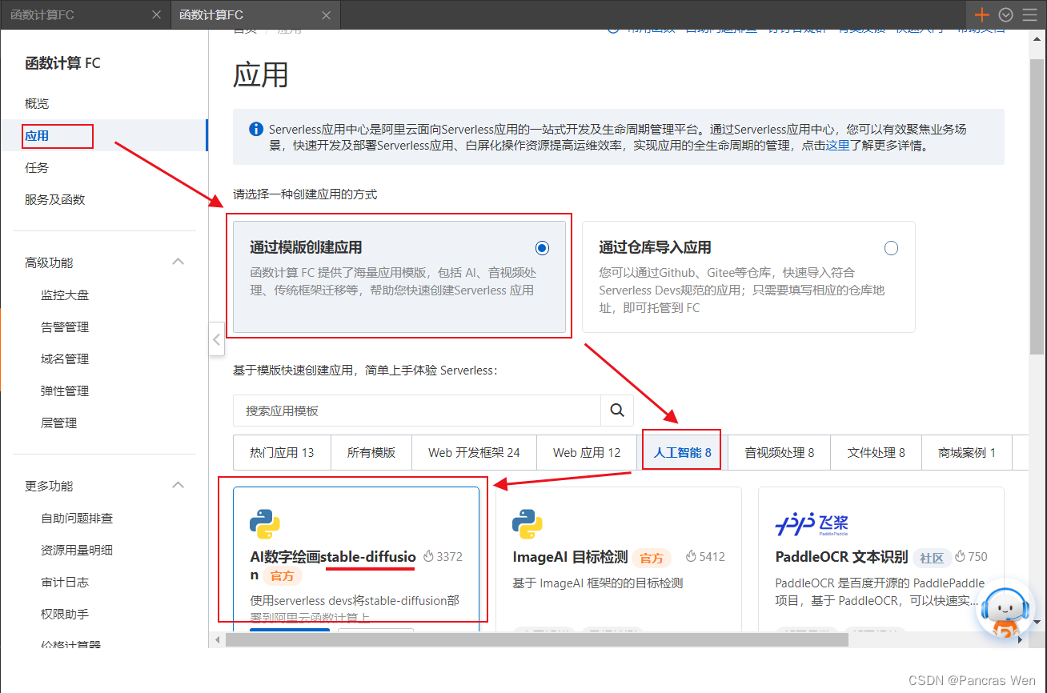The height and width of the screenshot is (693, 1047).
Task: Click the search magnifier icon
Action: click(x=616, y=410)
